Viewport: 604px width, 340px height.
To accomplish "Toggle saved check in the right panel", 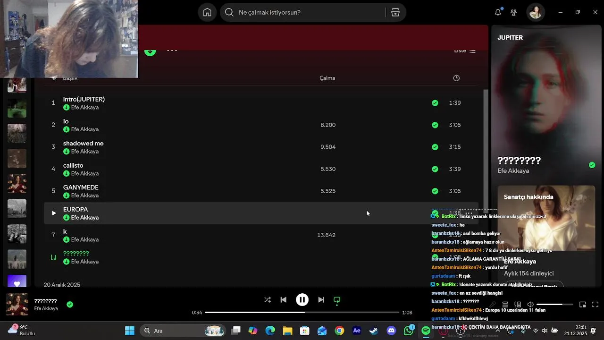I will (x=592, y=165).
